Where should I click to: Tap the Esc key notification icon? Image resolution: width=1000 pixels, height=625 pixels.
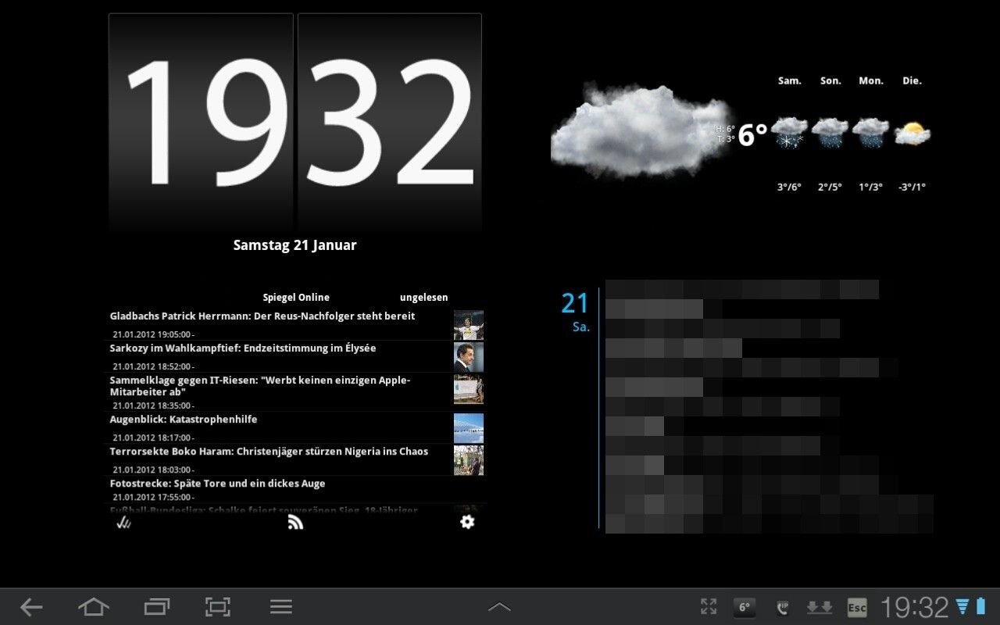tap(857, 607)
